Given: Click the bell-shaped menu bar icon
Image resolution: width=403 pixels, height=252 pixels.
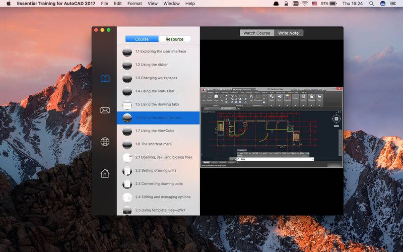Looking at the screenshot, I should pyautogui.click(x=276, y=4).
